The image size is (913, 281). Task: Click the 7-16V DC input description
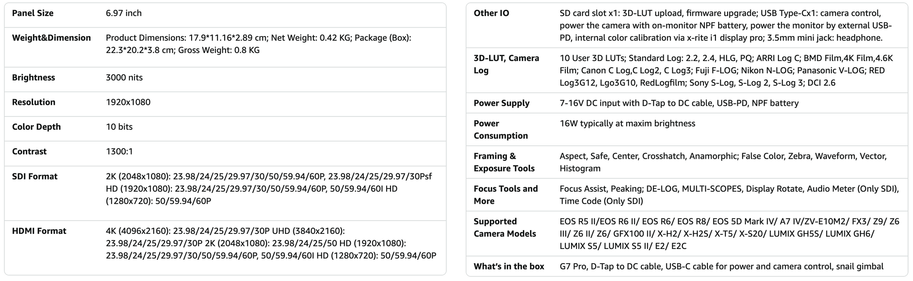click(679, 103)
